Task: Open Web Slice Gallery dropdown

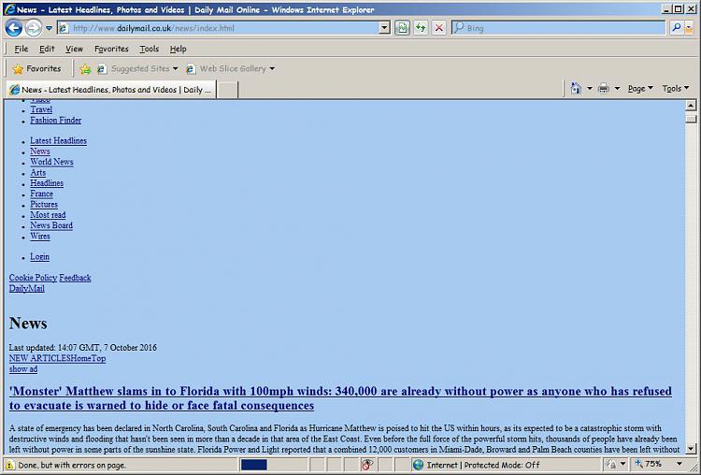Action: click(230, 69)
